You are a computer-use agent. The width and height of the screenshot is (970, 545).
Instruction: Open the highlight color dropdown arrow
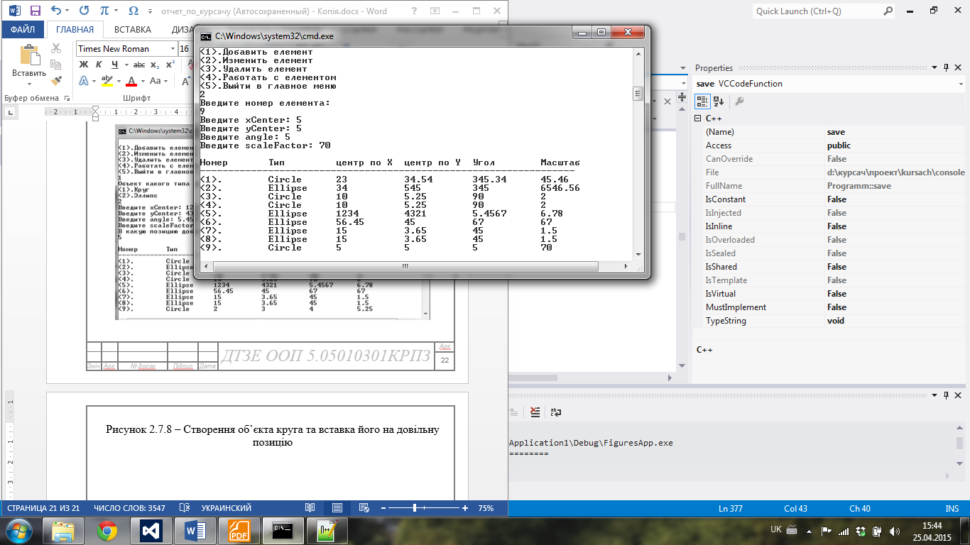click(x=119, y=81)
